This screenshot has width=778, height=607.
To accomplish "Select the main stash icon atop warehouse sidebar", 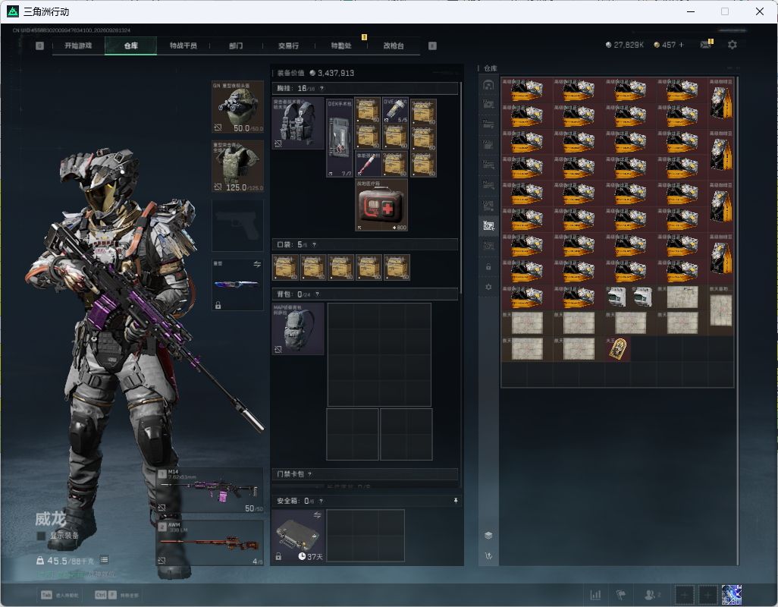I will (488, 85).
